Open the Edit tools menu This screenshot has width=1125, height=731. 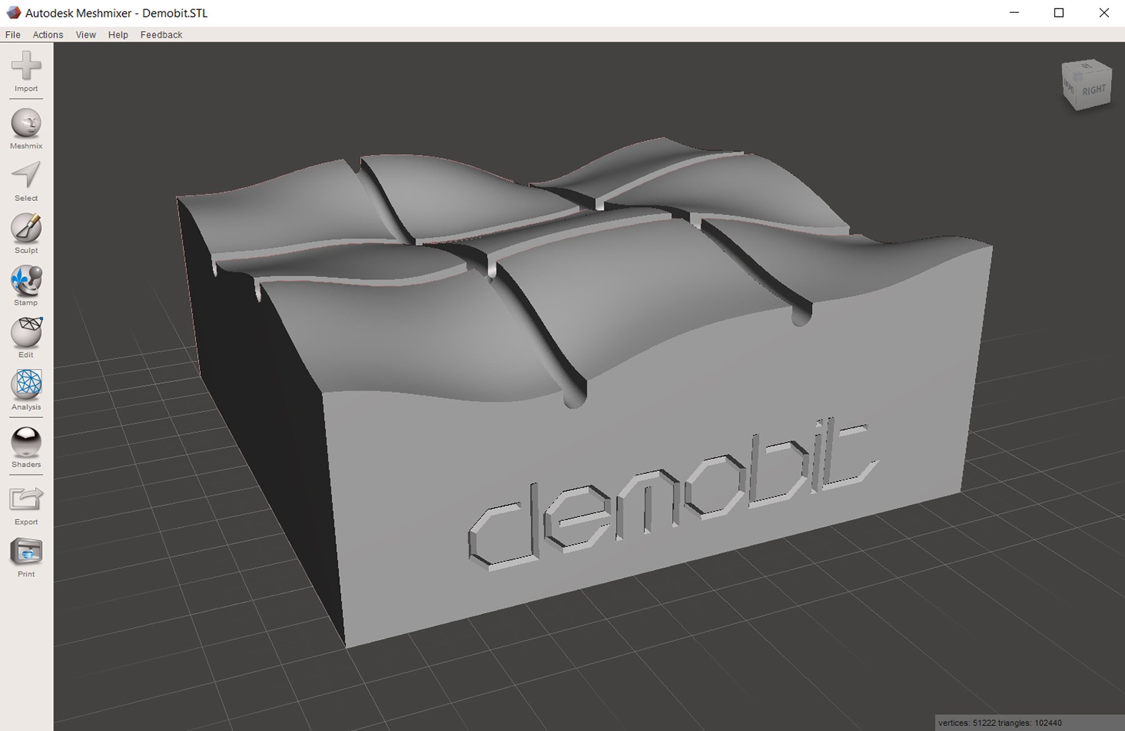(x=26, y=338)
